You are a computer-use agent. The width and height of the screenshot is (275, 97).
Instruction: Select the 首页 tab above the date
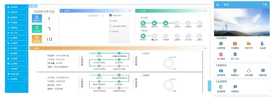33,6
